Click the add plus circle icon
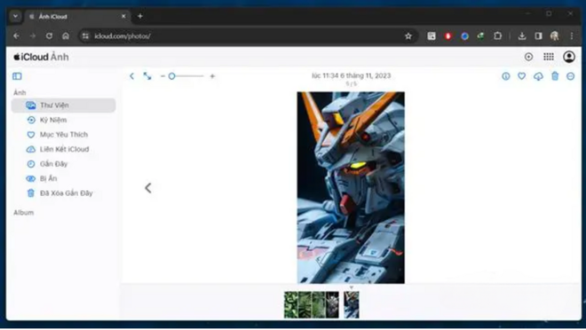Viewport: 586px width, 330px height. [x=528, y=57]
